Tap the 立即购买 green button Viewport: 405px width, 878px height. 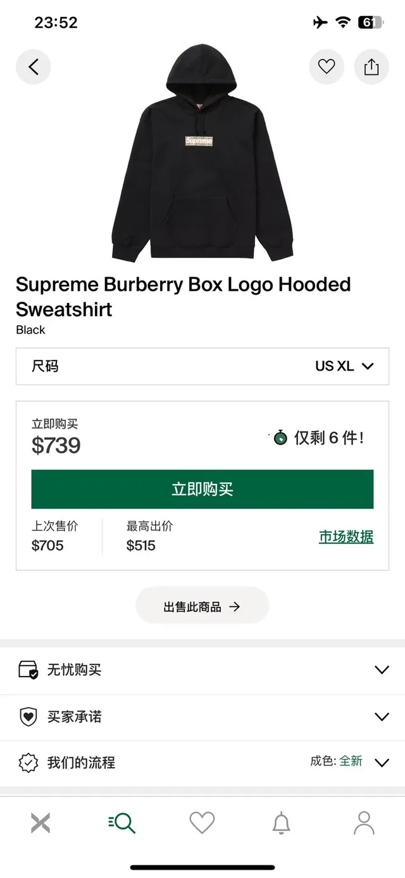[x=202, y=488]
